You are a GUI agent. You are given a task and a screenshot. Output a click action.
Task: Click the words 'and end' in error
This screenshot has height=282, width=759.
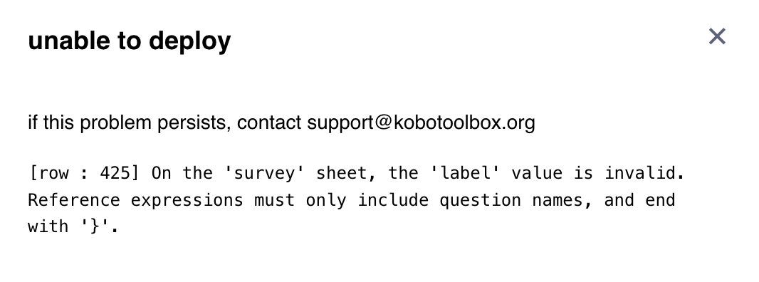click(639, 200)
